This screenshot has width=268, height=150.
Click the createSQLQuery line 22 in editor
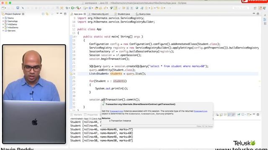(149, 66)
